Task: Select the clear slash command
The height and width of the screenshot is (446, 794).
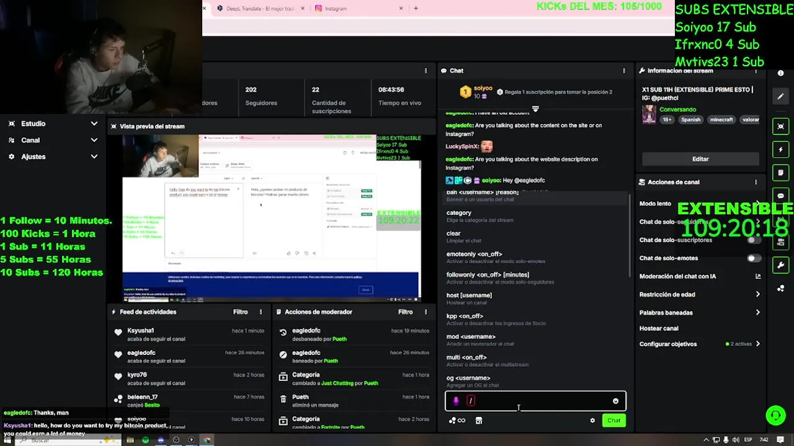Action: pyautogui.click(x=536, y=237)
